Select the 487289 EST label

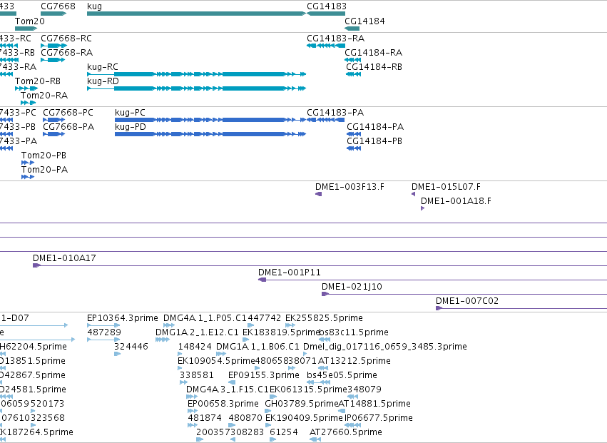coord(104,332)
